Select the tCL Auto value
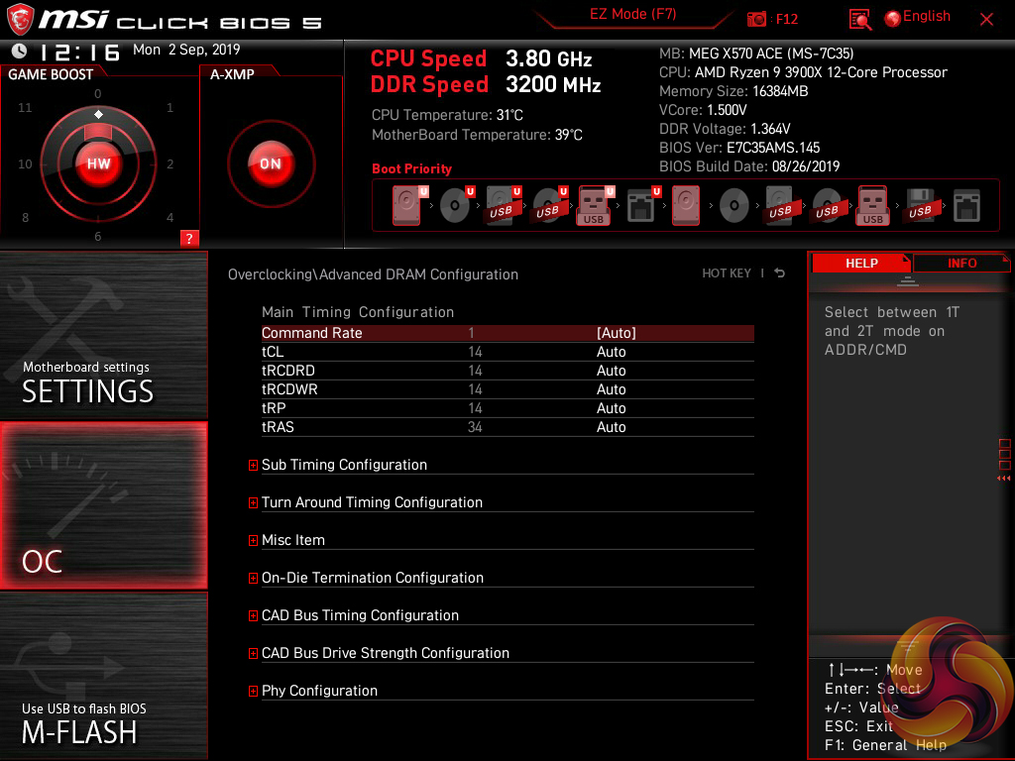Image resolution: width=1015 pixels, height=761 pixels. (611, 352)
